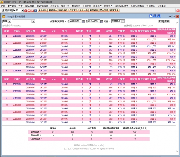The height and width of the screenshot is (157, 180).
Task: Click the 查詢 query button
Action: point(160,21)
